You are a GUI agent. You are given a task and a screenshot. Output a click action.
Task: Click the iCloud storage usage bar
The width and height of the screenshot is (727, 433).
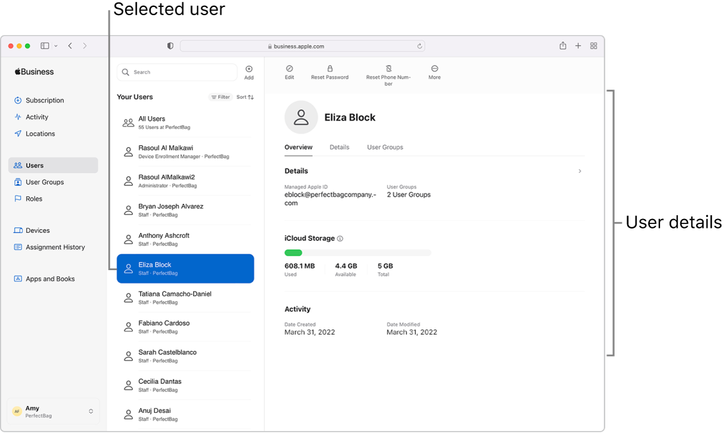pos(358,252)
